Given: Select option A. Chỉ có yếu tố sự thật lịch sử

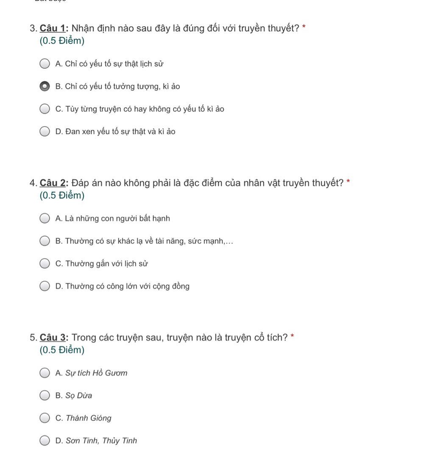Looking at the screenshot, I should [x=45, y=64].
